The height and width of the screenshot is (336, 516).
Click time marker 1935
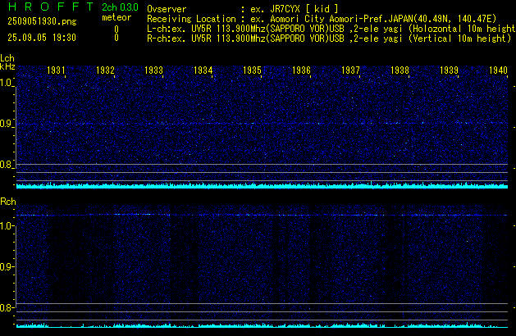point(252,70)
